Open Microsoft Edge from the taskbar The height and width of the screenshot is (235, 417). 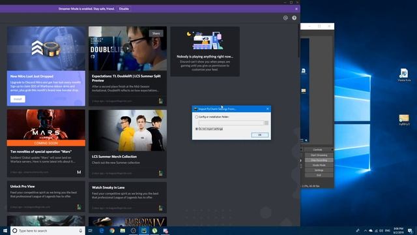(x=102, y=230)
